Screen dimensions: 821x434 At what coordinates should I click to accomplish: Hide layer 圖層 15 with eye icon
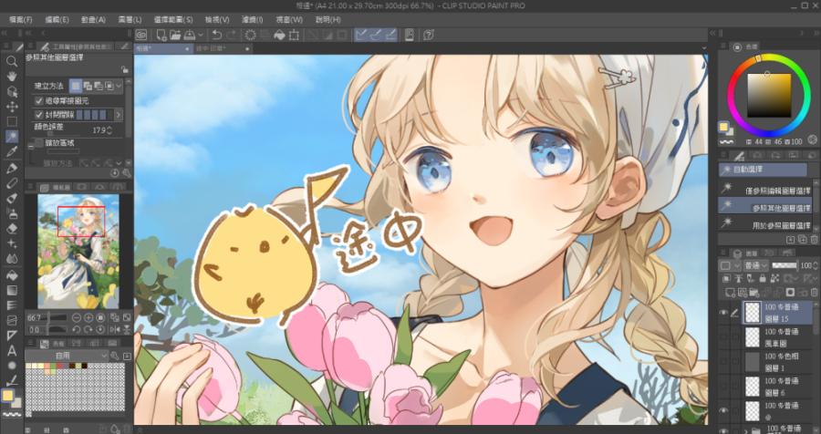(724, 311)
